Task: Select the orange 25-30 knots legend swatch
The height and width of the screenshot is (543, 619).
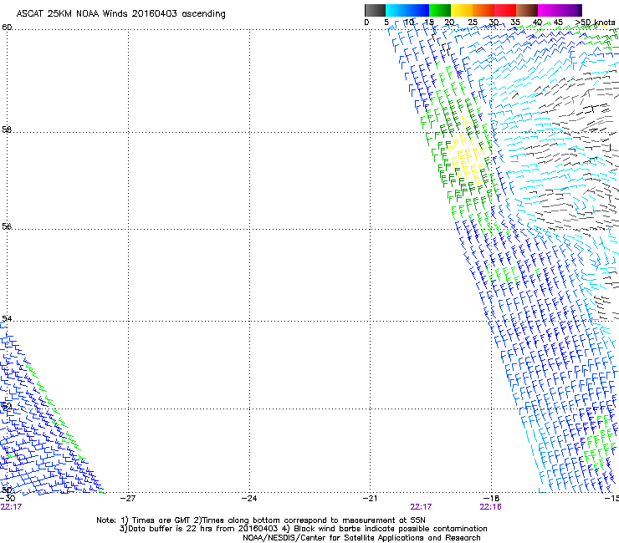Action: (x=483, y=10)
